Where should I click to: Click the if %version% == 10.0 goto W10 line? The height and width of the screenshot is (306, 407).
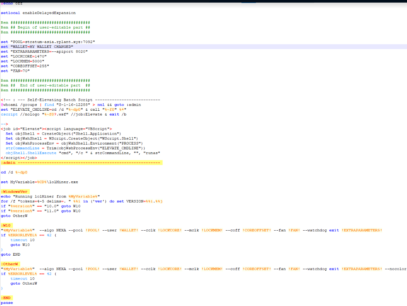tap(40, 206)
